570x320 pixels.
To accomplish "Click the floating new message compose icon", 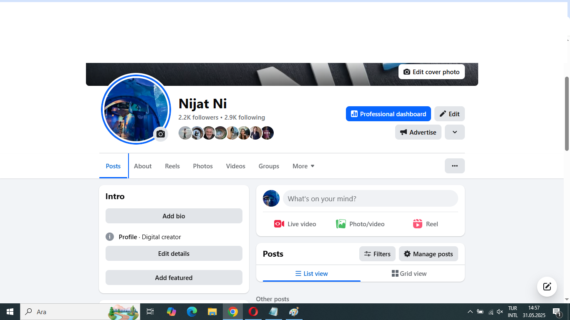I will pos(547,287).
